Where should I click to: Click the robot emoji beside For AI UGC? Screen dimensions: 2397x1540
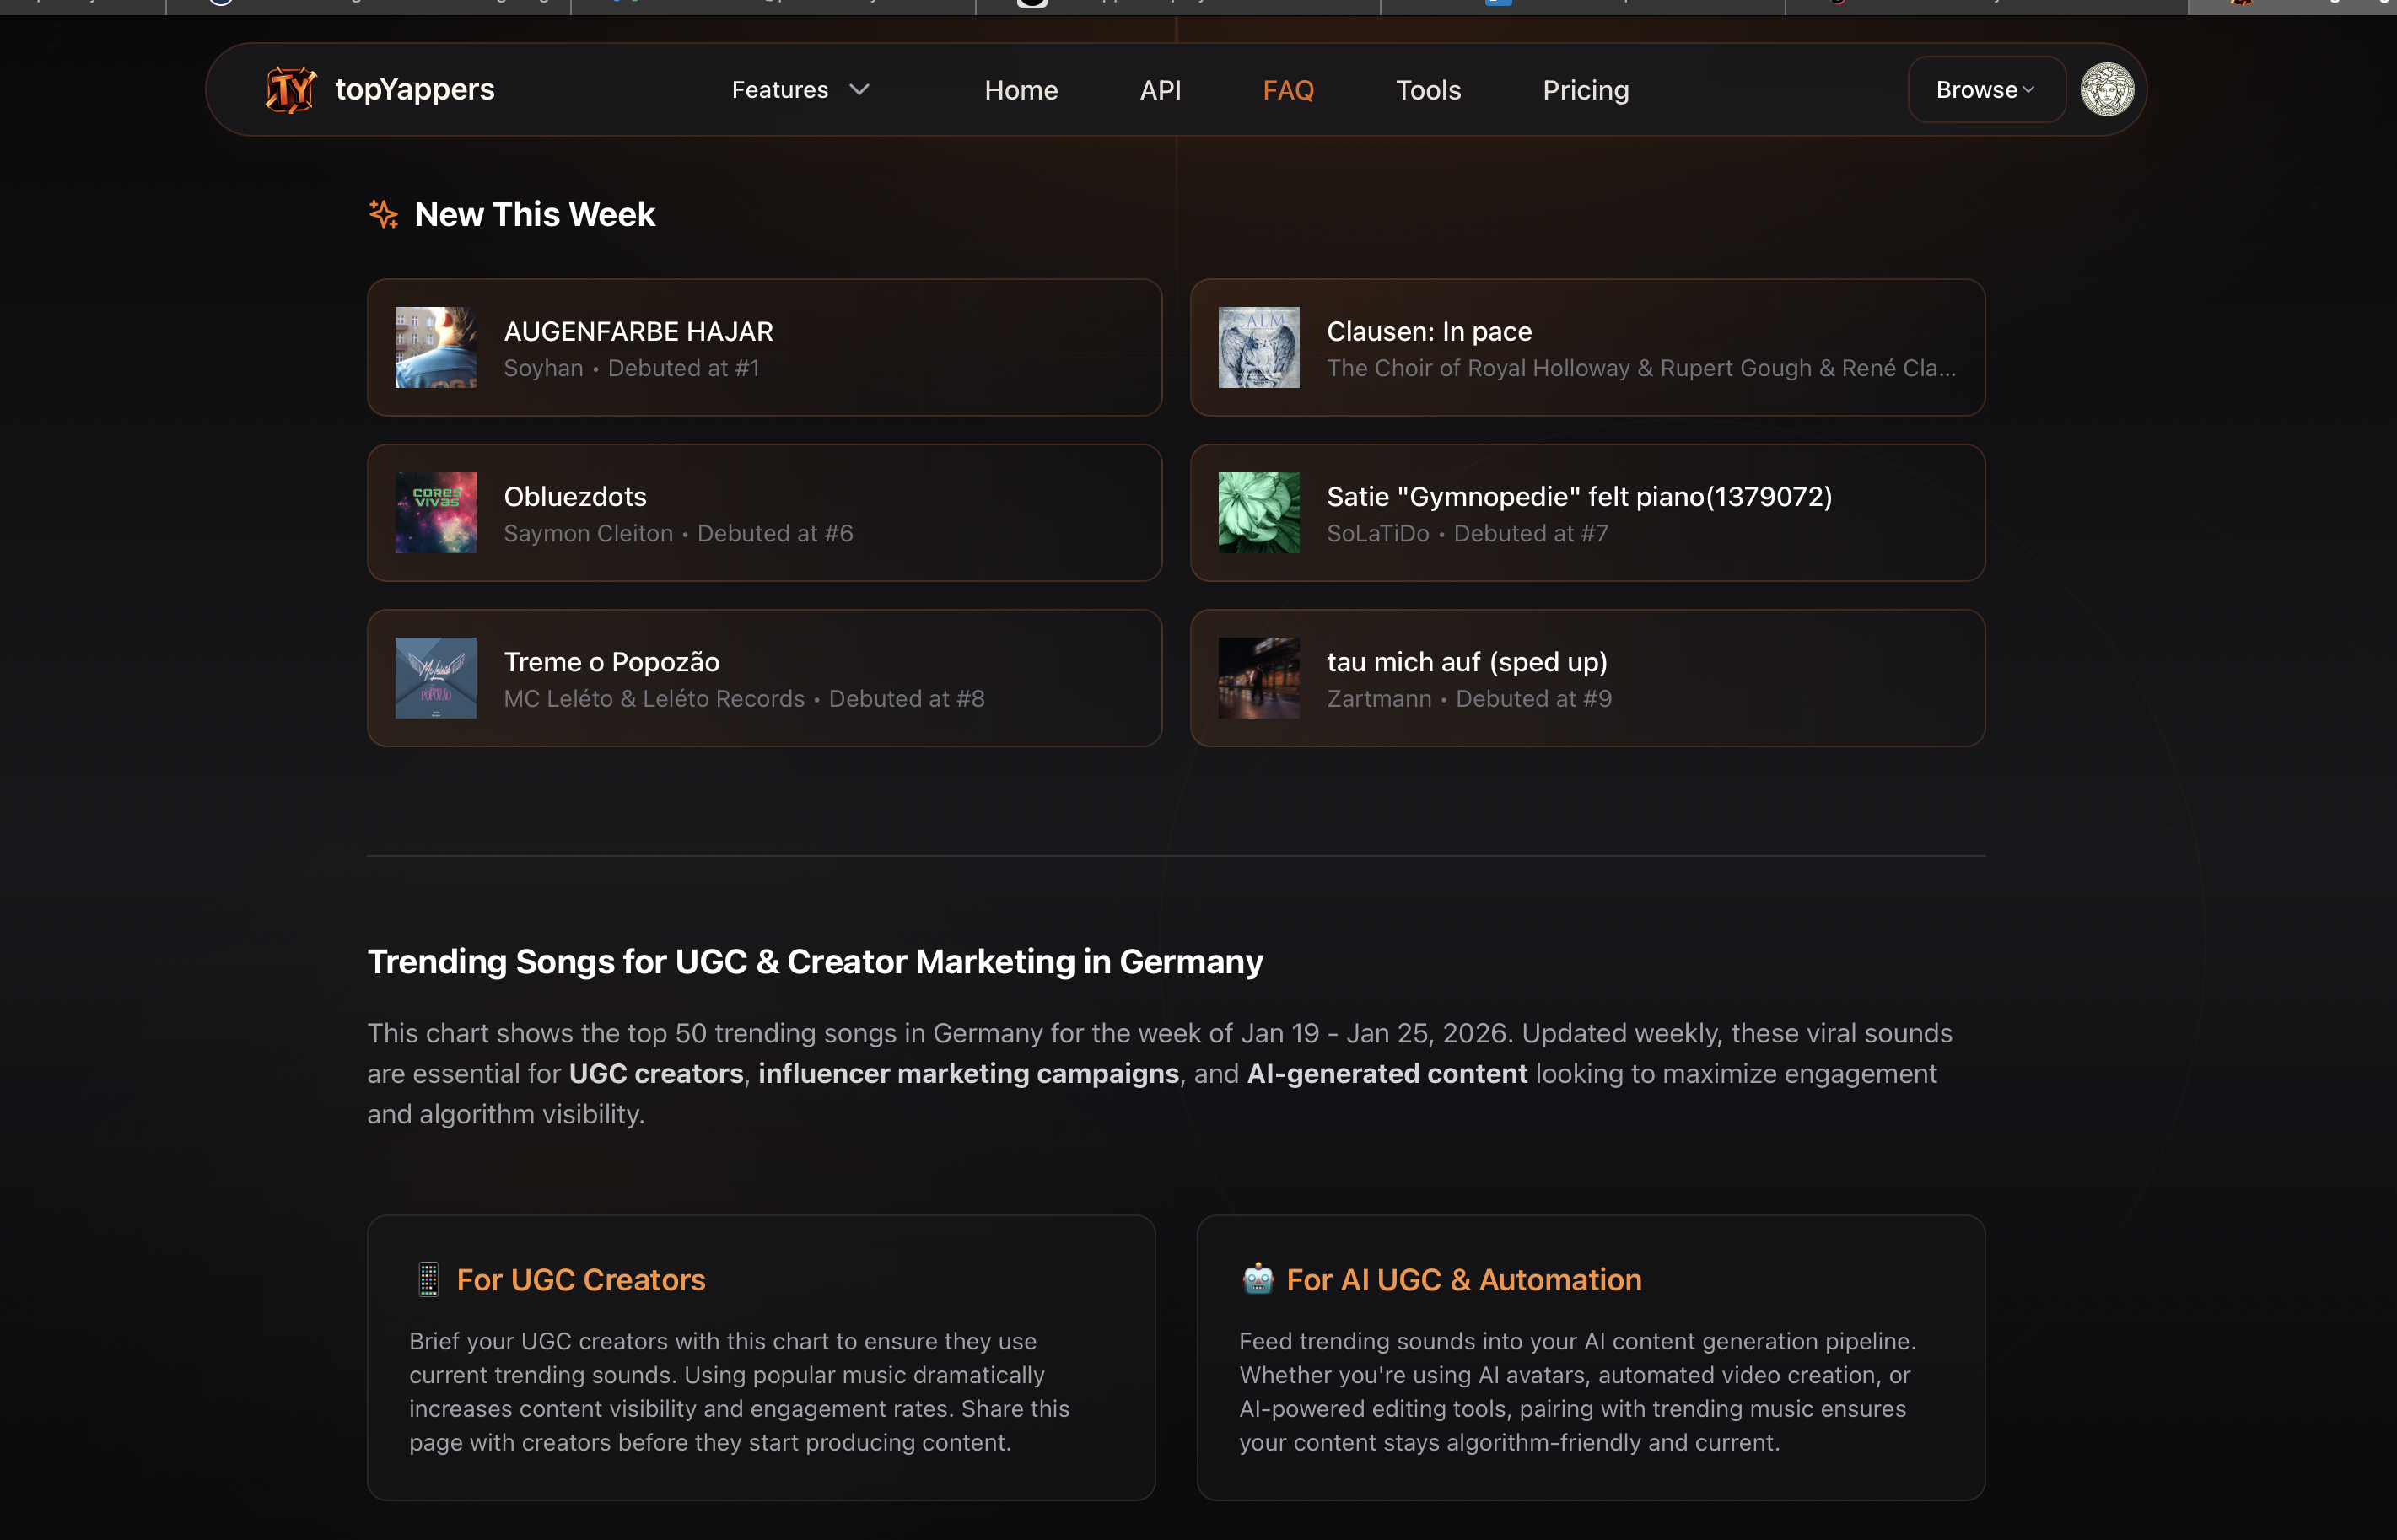click(1257, 1279)
